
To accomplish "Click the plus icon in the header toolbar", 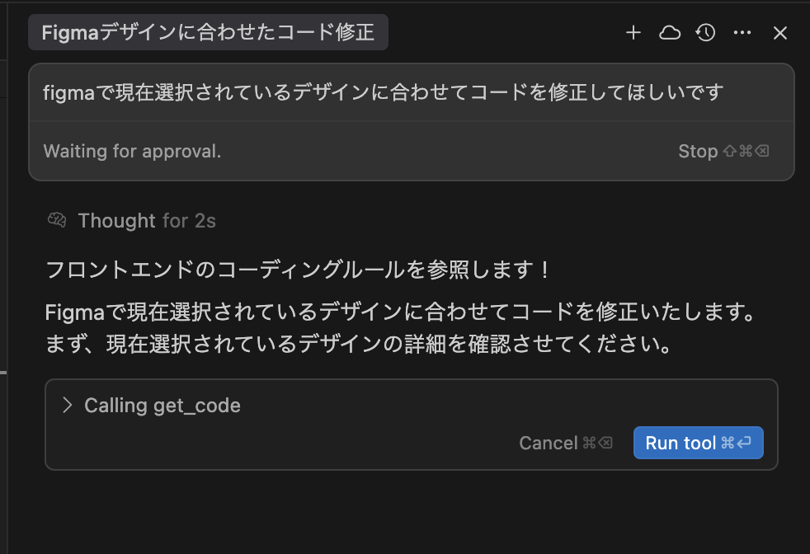I will tap(633, 33).
